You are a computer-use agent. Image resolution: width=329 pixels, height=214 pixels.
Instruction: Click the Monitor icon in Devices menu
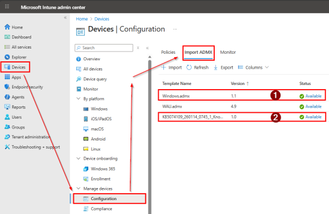(x=78, y=89)
